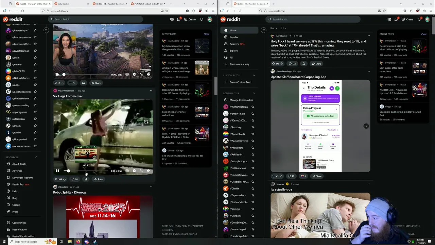The height and width of the screenshot is (245, 435).
Task: Collapse the Resources section
Action: pos(37,157)
